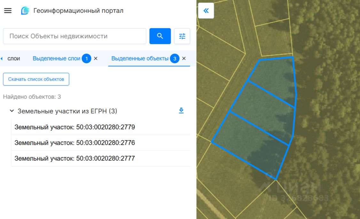Switch to the Выделенные слои tab
Viewport: 360px width, 219px height.
click(57, 58)
